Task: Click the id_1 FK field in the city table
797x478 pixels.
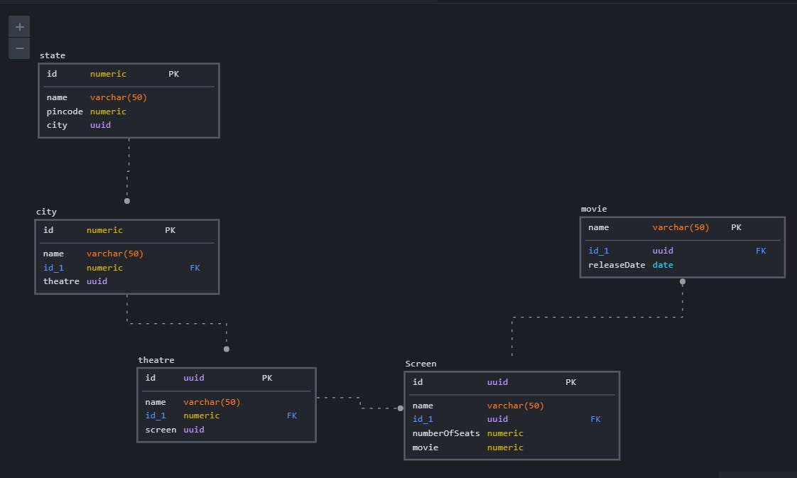Action: [x=53, y=267]
